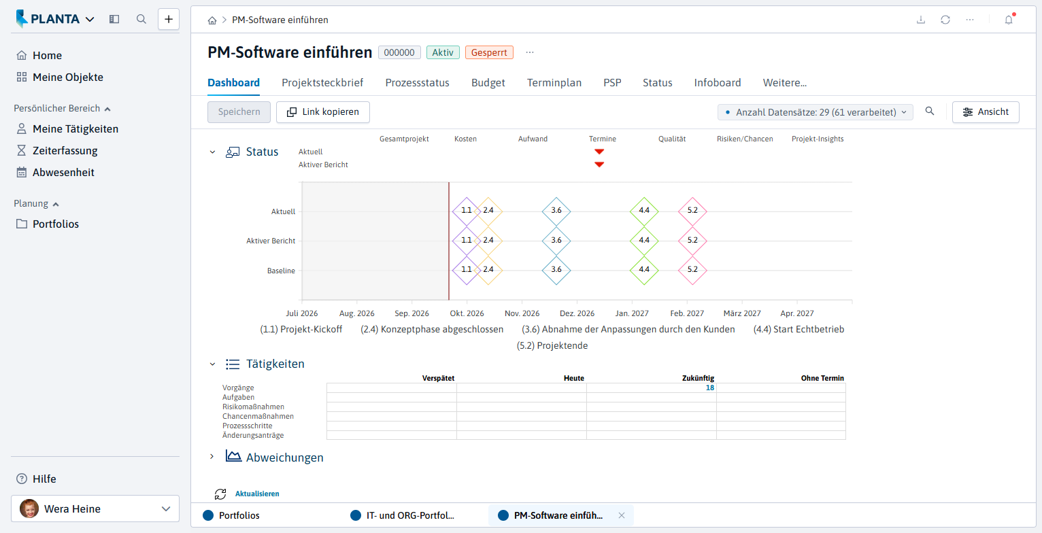Collapse the Status section
Image resolution: width=1042 pixels, height=533 pixels.
point(212,152)
